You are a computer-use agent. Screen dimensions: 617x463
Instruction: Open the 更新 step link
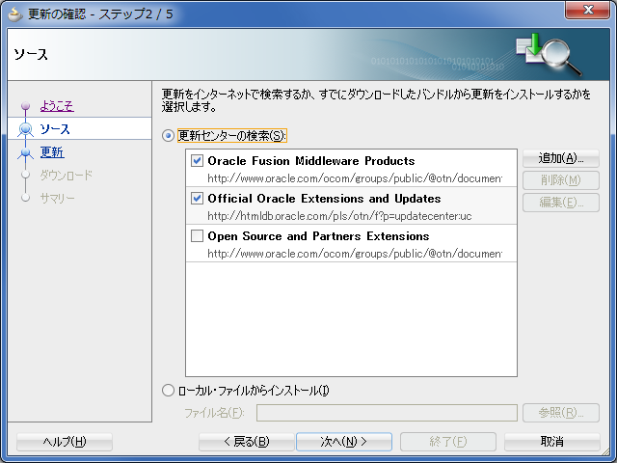click(52, 152)
